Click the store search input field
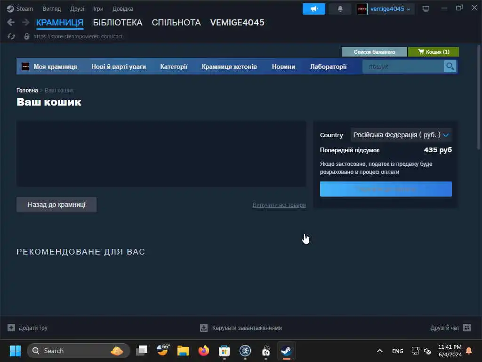The height and width of the screenshot is (362, 482). (x=403, y=66)
